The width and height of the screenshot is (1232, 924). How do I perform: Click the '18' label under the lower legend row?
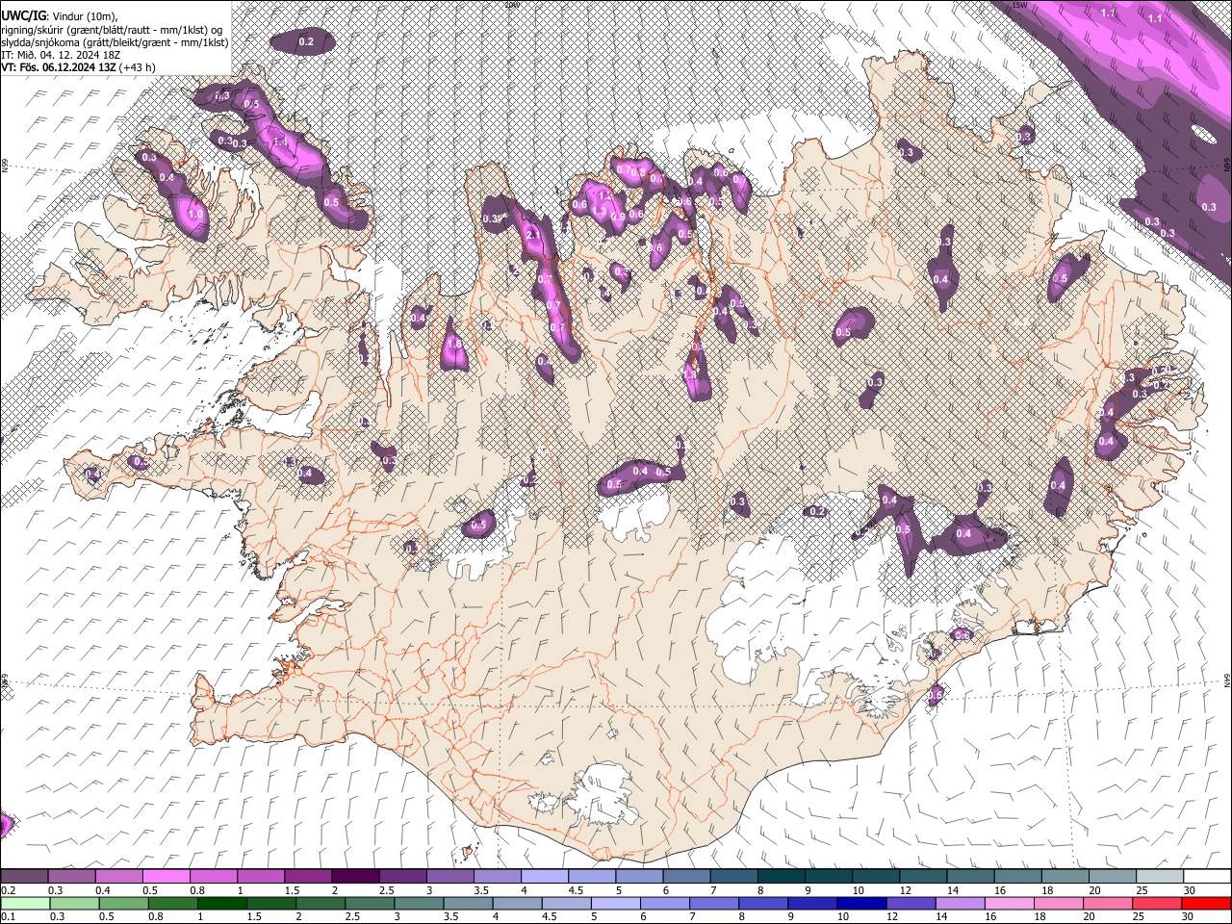pos(1041,916)
